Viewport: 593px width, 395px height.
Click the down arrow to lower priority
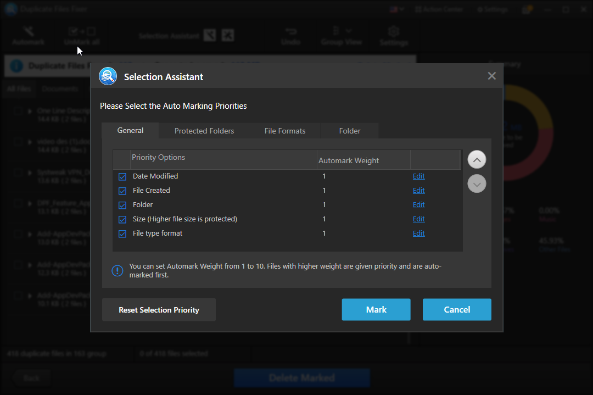[x=477, y=183]
